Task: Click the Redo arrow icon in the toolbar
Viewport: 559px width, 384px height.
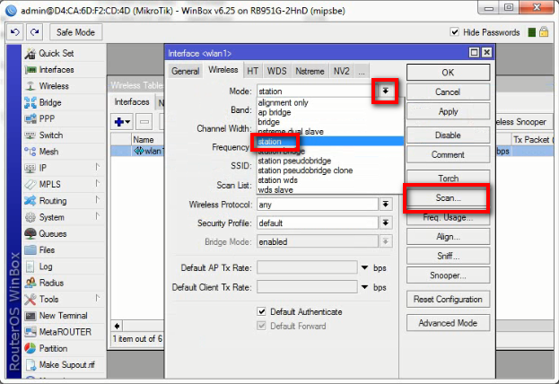Action: pyautogui.click(x=35, y=32)
